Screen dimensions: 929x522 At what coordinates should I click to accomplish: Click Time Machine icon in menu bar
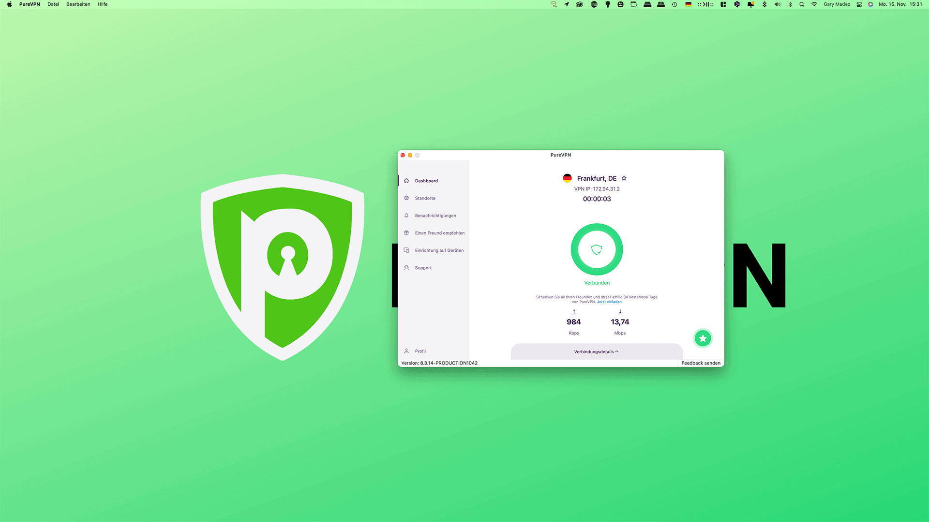click(674, 4)
